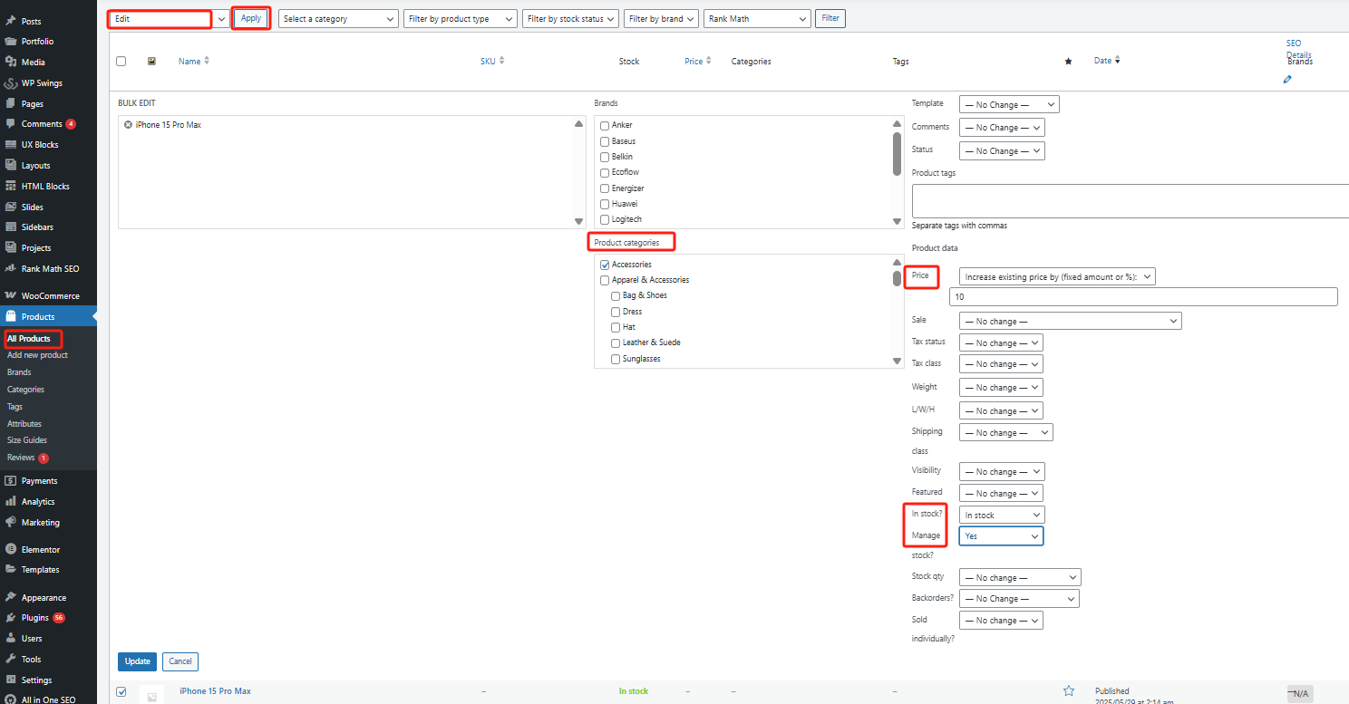
Task: Click the featured star icon in column header
Action: 1068,62
